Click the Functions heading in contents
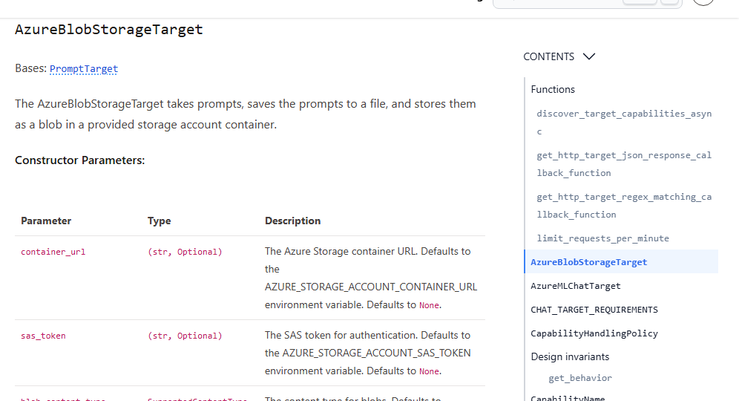Viewport: 739px width, 401px height. [x=553, y=89]
